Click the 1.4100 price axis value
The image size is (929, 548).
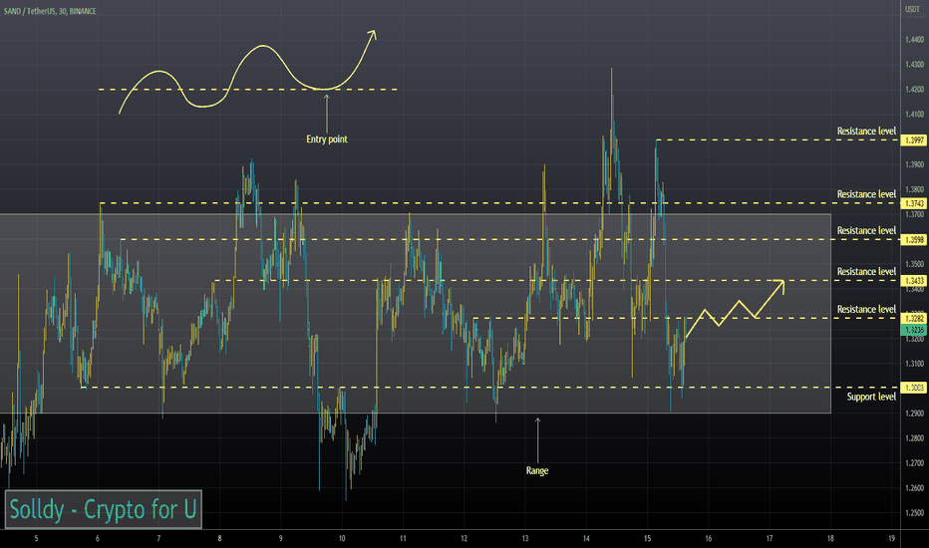[x=915, y=115]
